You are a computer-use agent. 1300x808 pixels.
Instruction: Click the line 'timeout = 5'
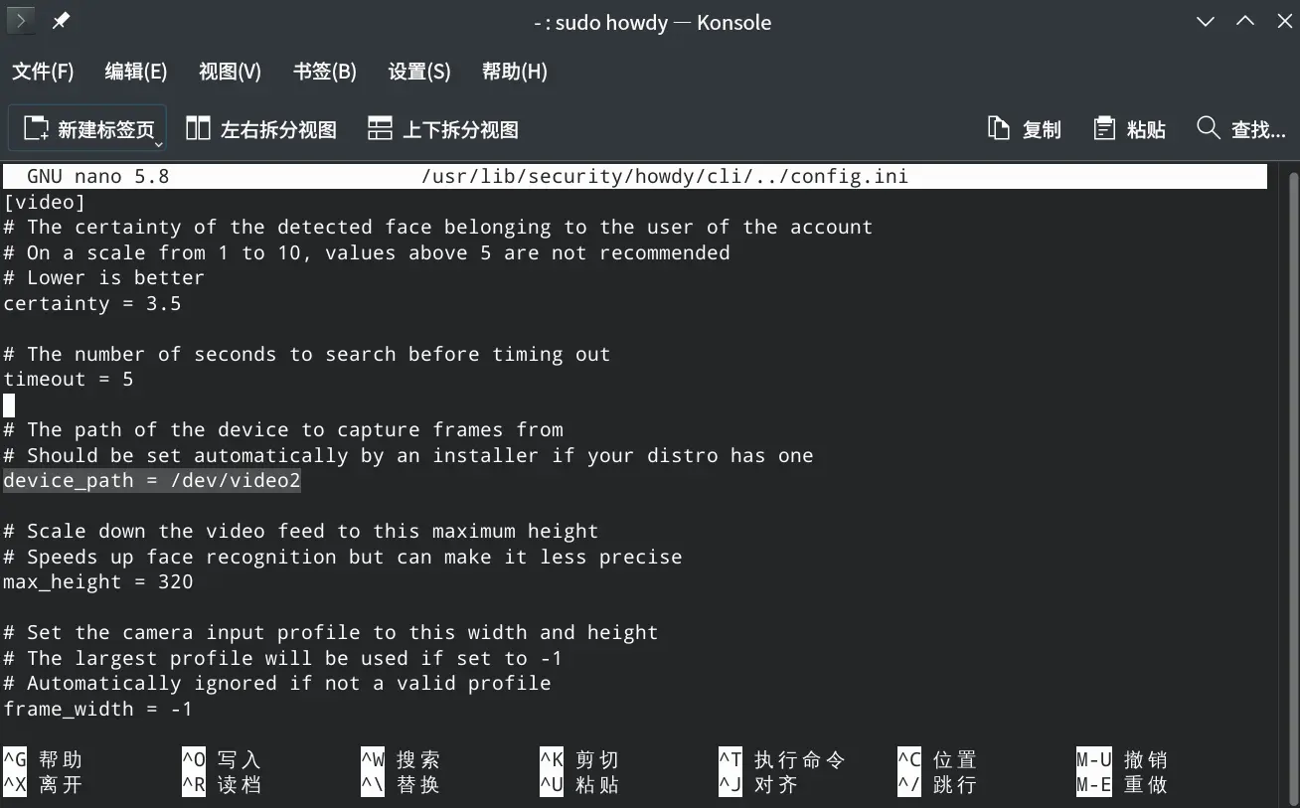coord(69,379)
